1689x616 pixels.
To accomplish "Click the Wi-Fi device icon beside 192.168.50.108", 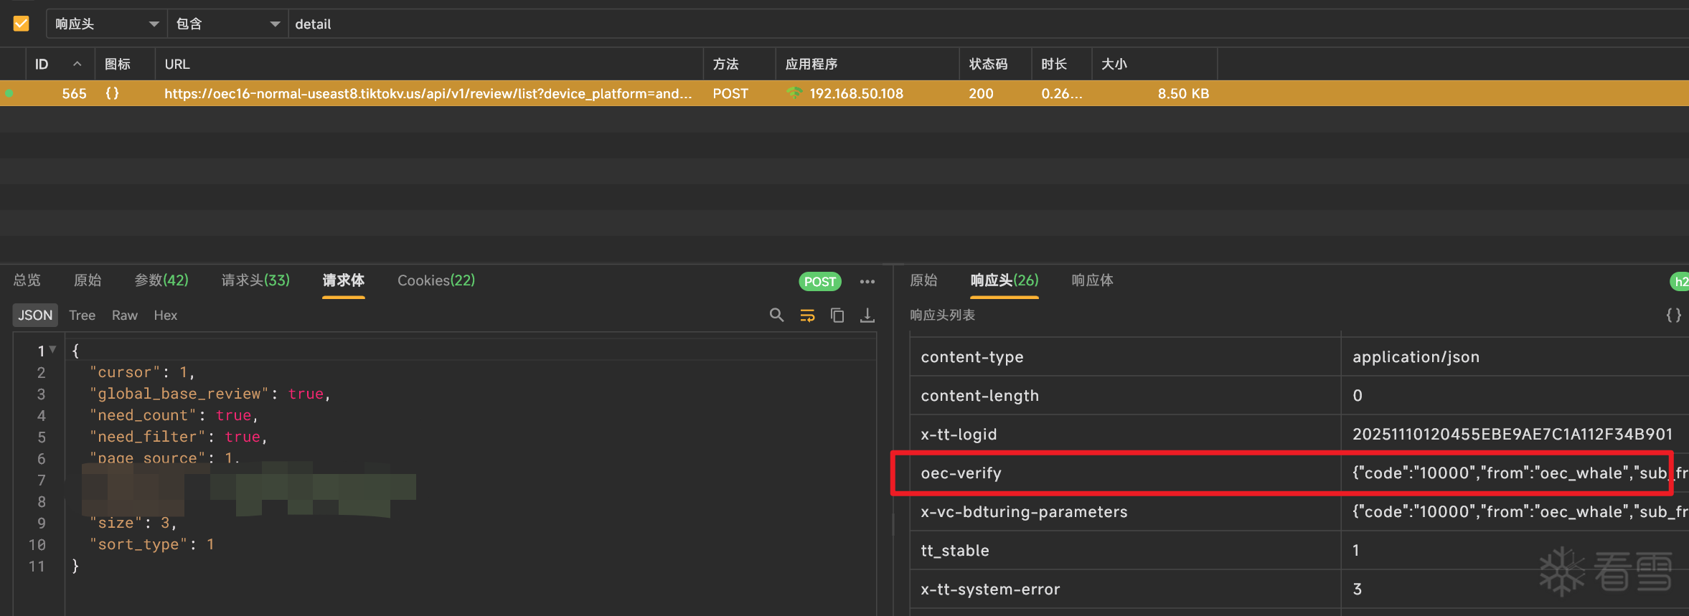I will click(794, 93).
